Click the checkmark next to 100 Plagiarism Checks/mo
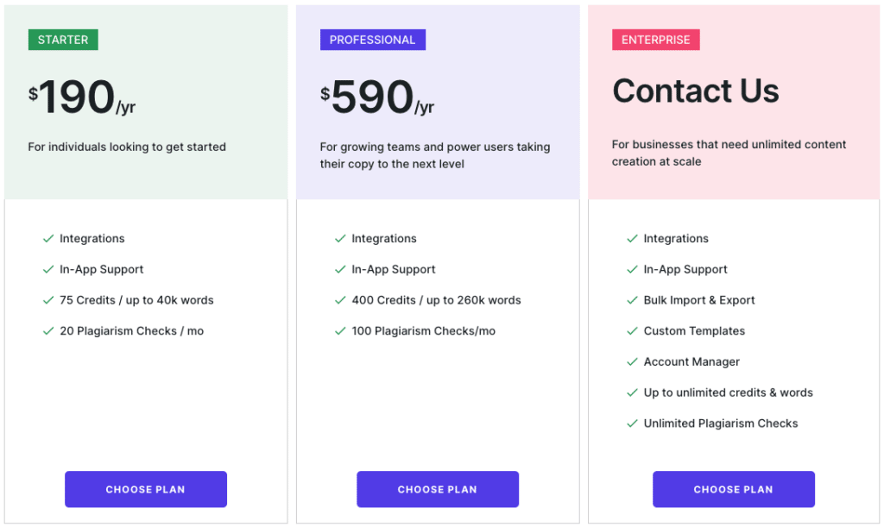Screen dimensions: 884x527 pyautogui.click(x=340, y=331)
